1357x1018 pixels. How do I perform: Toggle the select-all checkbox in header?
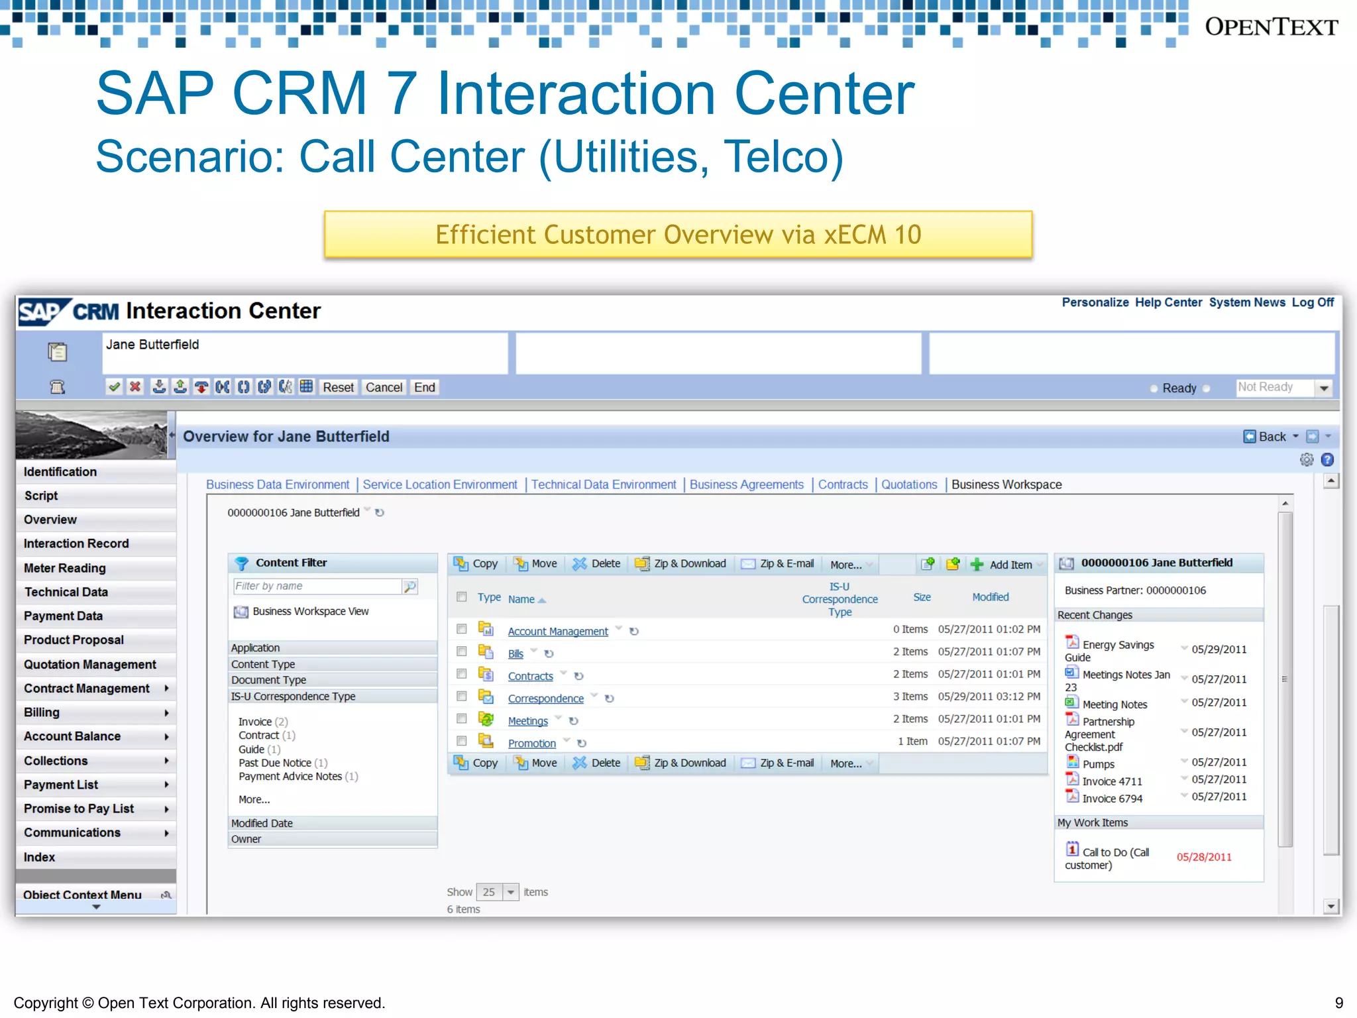coord(462,596)
